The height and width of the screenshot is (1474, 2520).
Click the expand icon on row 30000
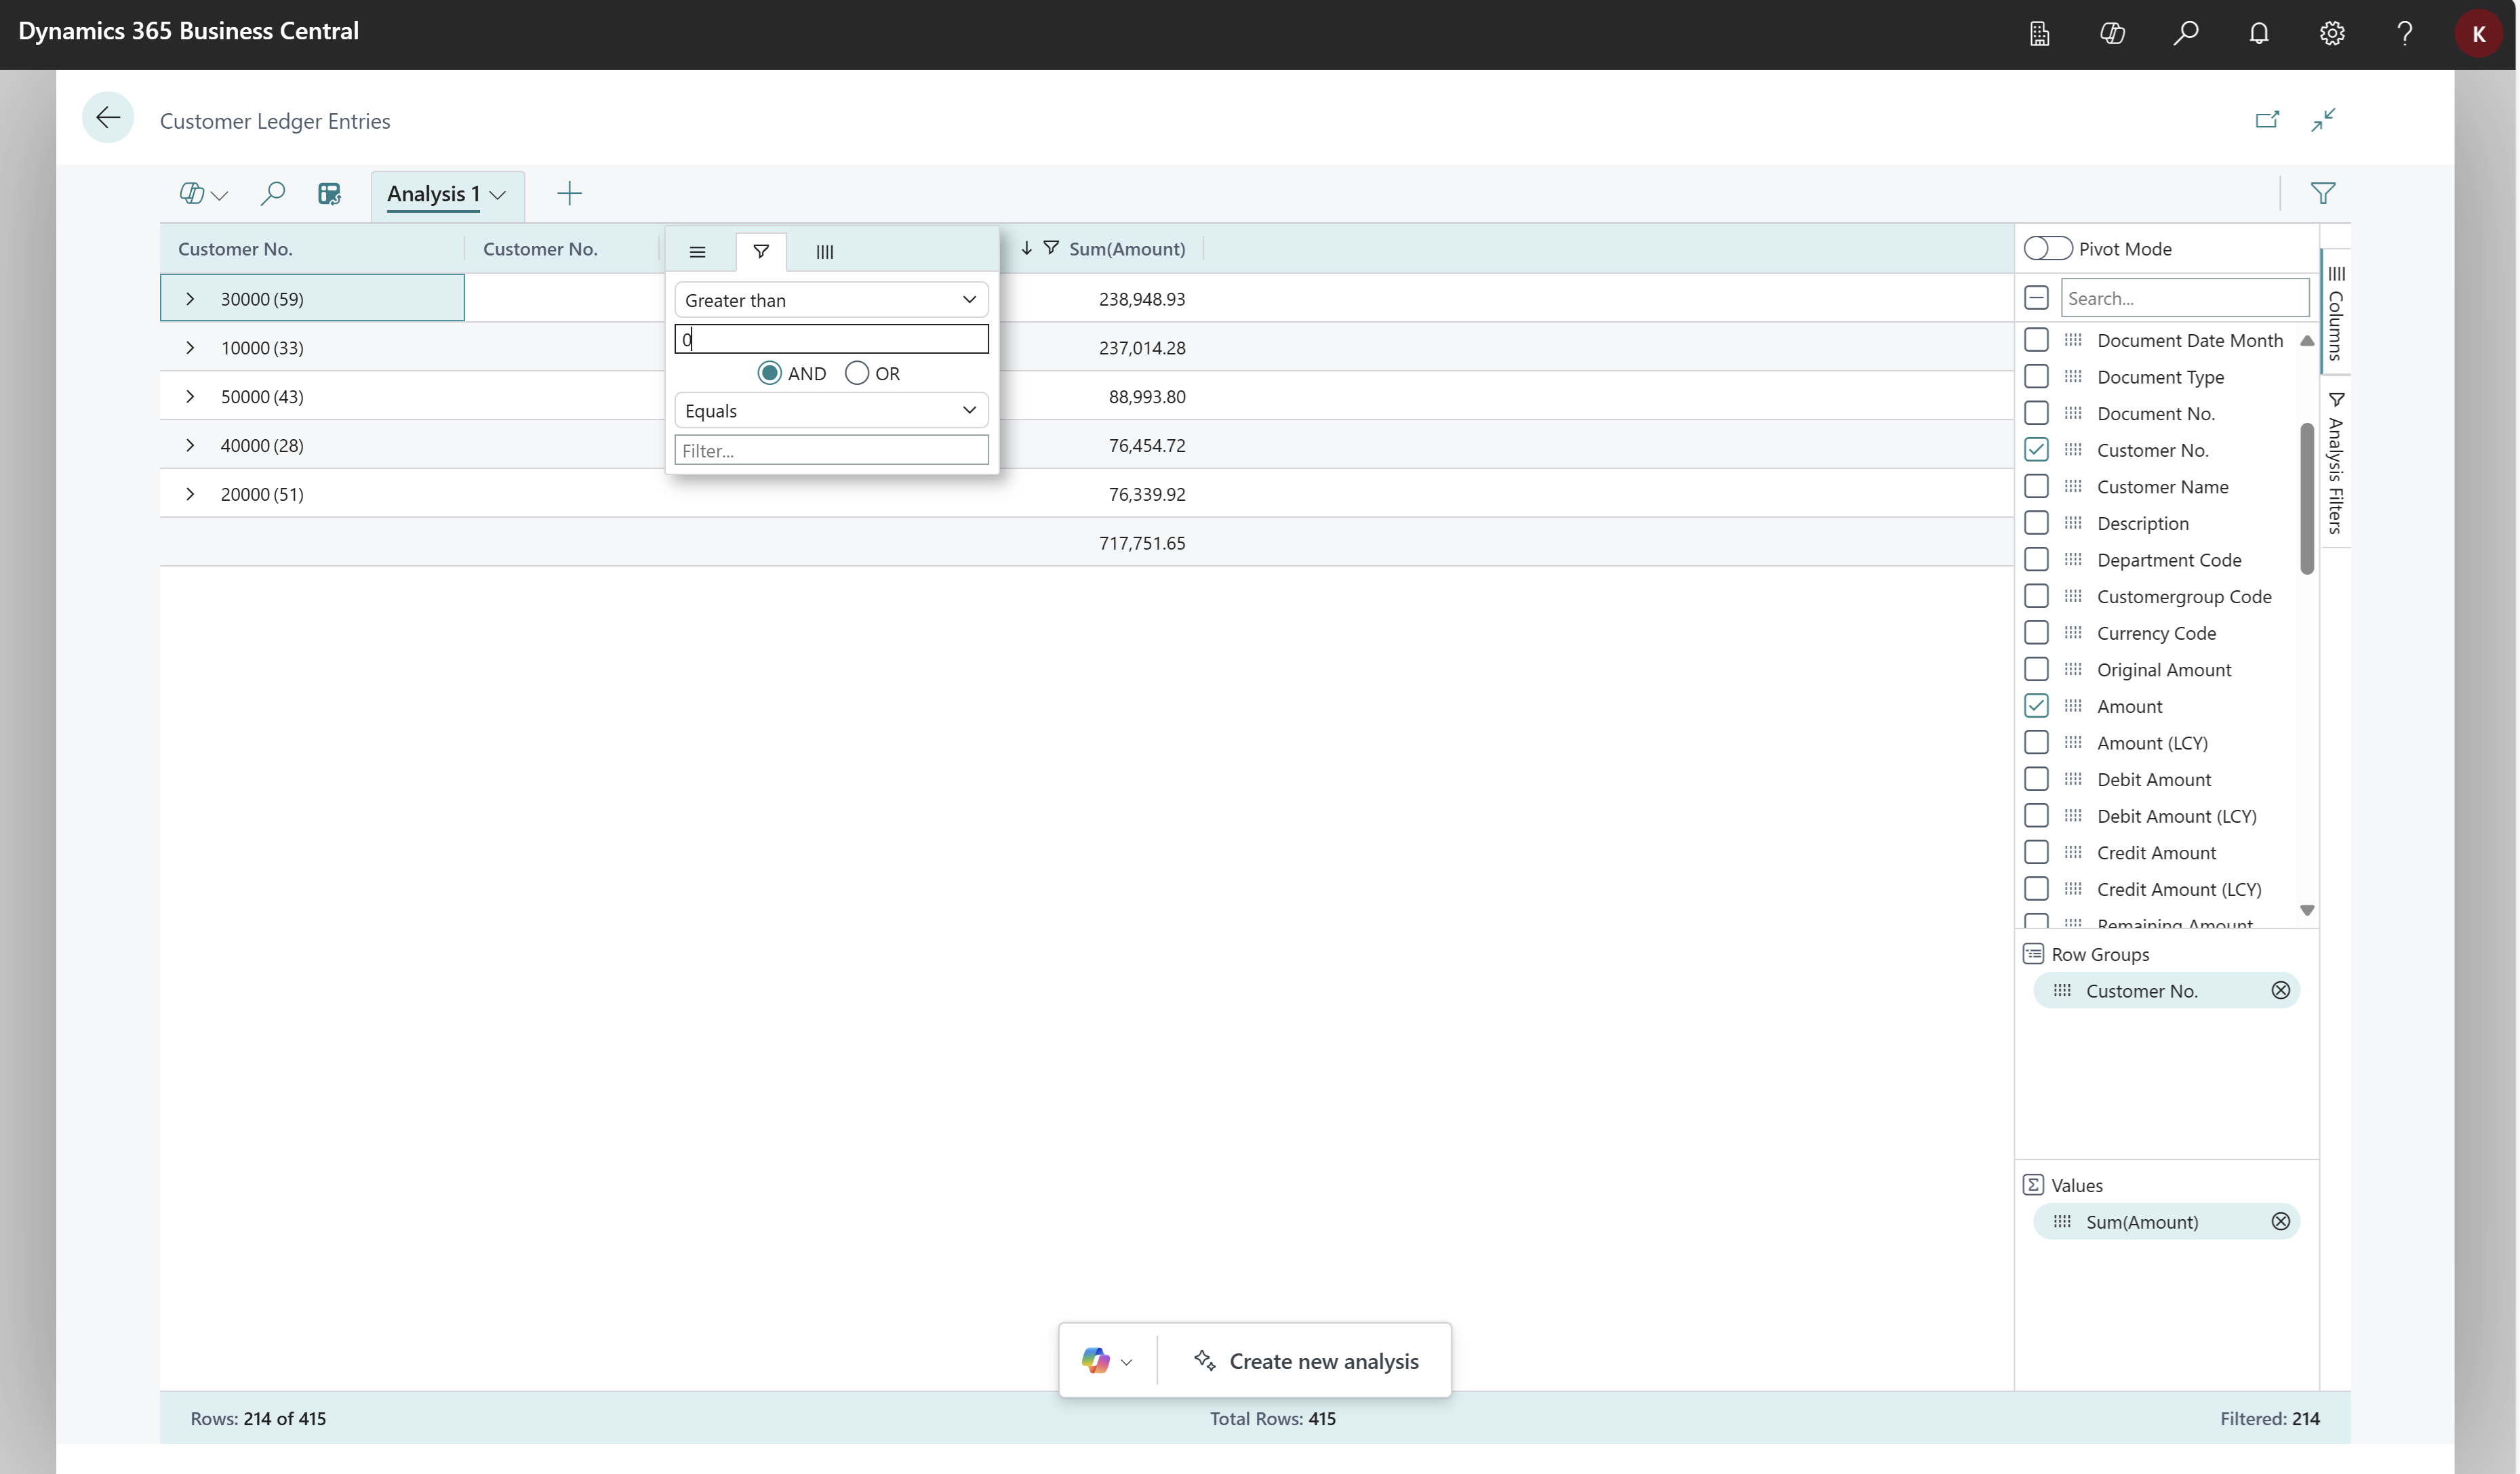pyautogui.click(x=191, y=297)
